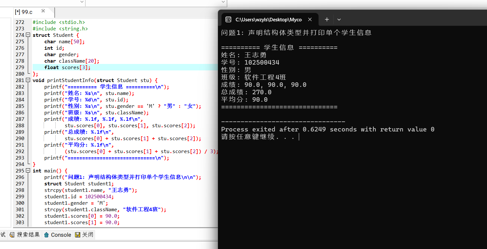487x249 pixels.
Task: Click the char name[50]; declaration
Action: point(65,41)
